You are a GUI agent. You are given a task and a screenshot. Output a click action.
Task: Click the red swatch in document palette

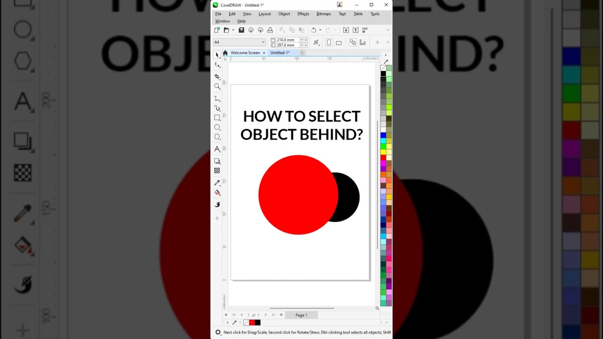[x=252, y=323]
